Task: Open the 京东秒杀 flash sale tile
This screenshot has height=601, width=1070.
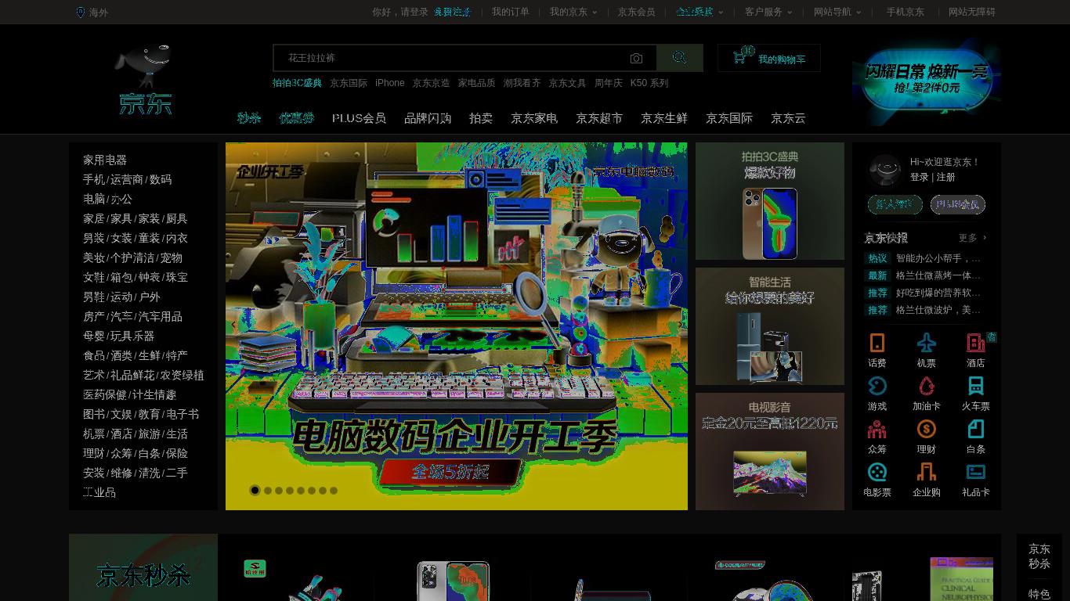Action: 143,567
